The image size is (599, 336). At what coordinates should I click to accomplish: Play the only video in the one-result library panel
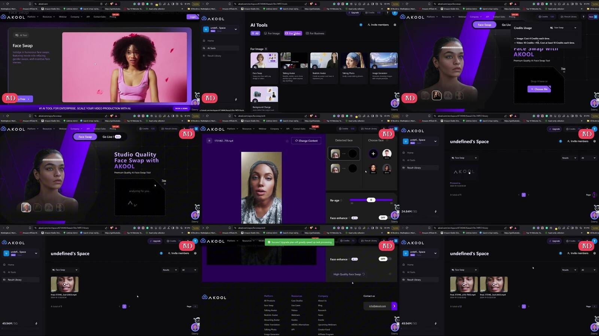[64, 284]
